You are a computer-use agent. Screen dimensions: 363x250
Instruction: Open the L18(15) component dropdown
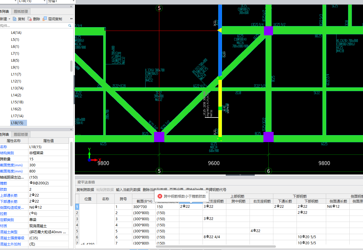click(45, 1)
